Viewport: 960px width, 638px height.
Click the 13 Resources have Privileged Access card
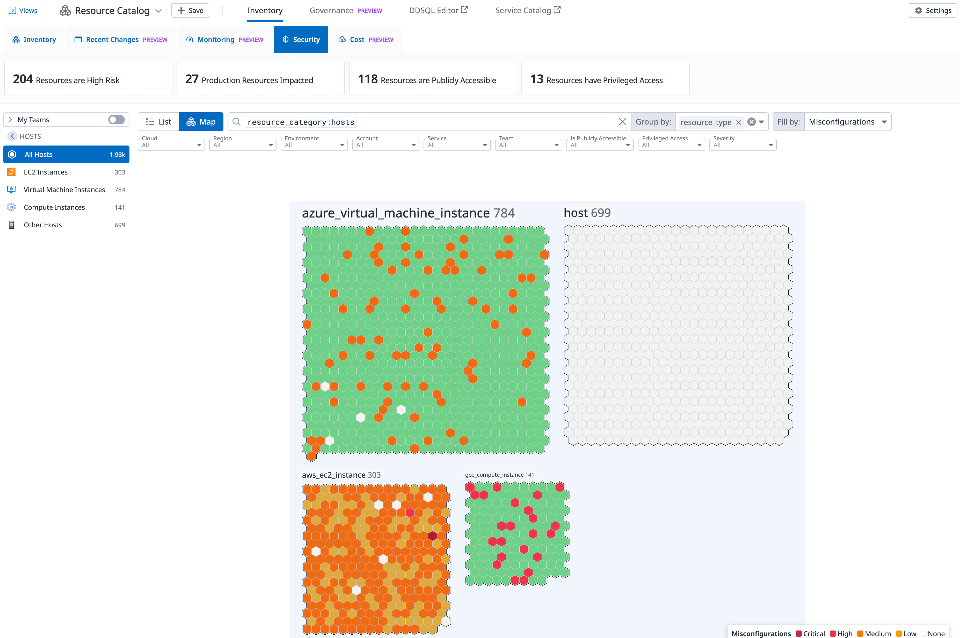605,78
